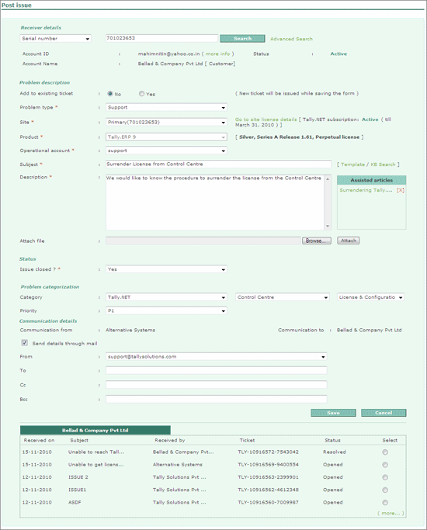Click the Received by column header

click(170, 441)
